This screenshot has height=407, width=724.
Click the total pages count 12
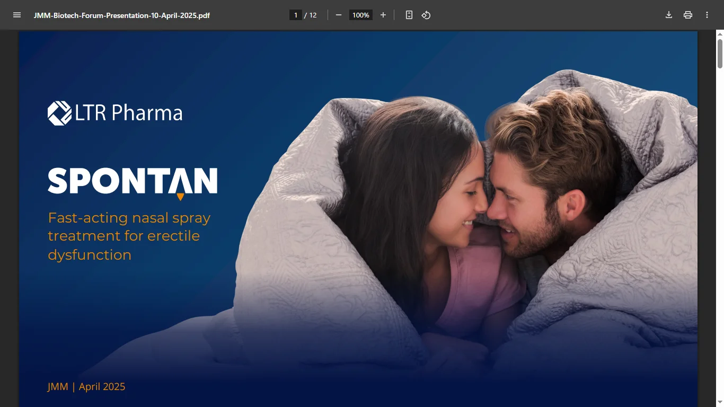313,15
